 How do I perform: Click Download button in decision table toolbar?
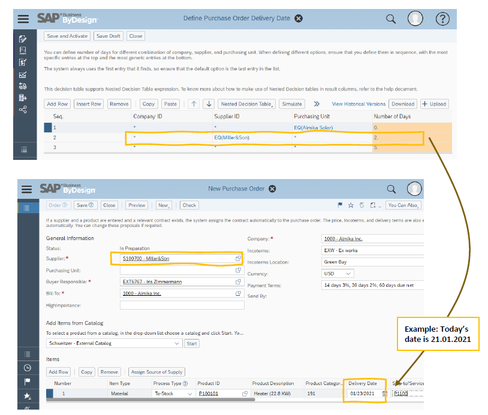(x=403, y=104)
